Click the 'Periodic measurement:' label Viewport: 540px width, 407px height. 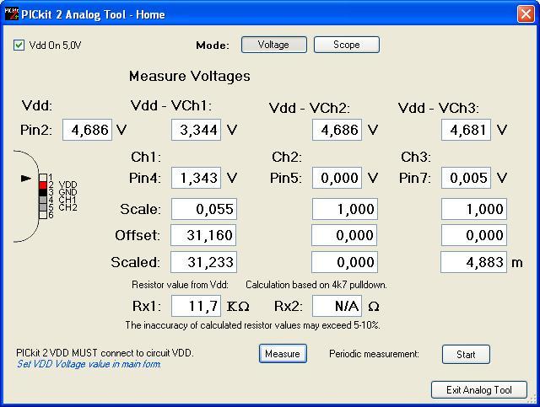coord(374,354)
